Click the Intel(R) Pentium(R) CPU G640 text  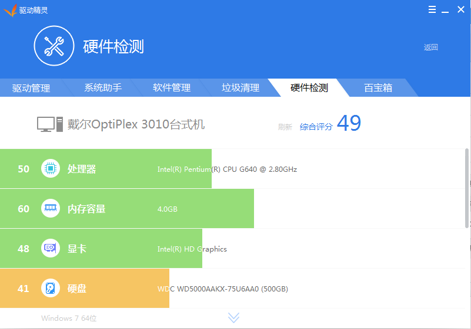tap(227, 169)
